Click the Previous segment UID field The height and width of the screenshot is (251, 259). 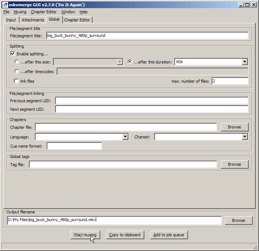tap(152, 100)
